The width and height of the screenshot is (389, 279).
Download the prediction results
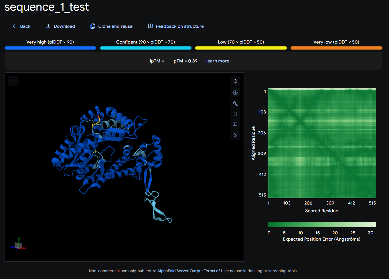tap(60, 26)
